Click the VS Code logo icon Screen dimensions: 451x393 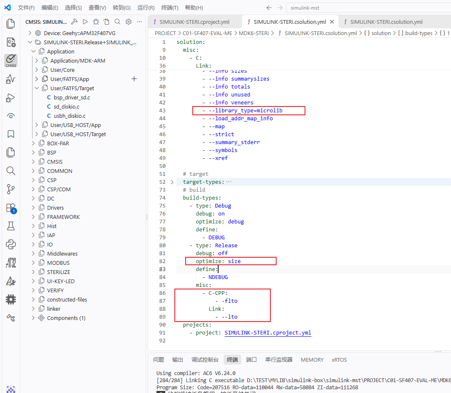pos(8,8)
